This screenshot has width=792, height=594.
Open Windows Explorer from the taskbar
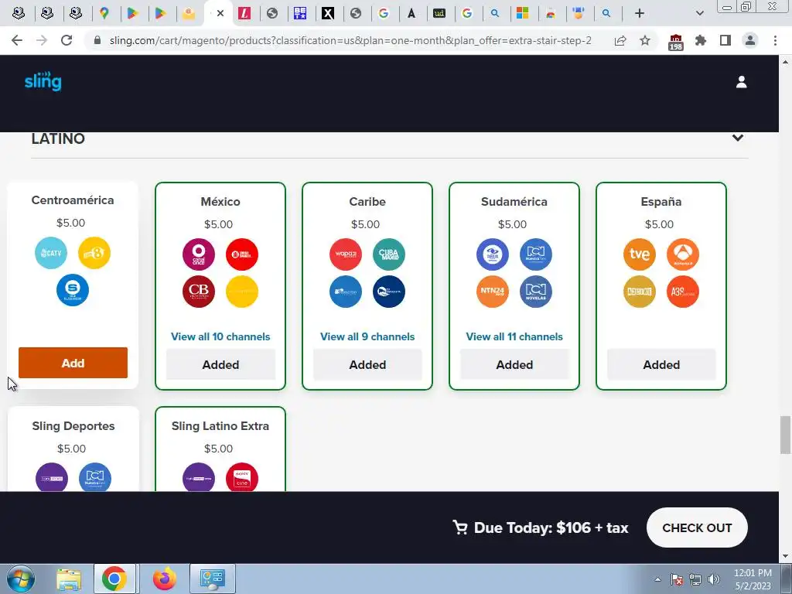click(x=69, y=579)
